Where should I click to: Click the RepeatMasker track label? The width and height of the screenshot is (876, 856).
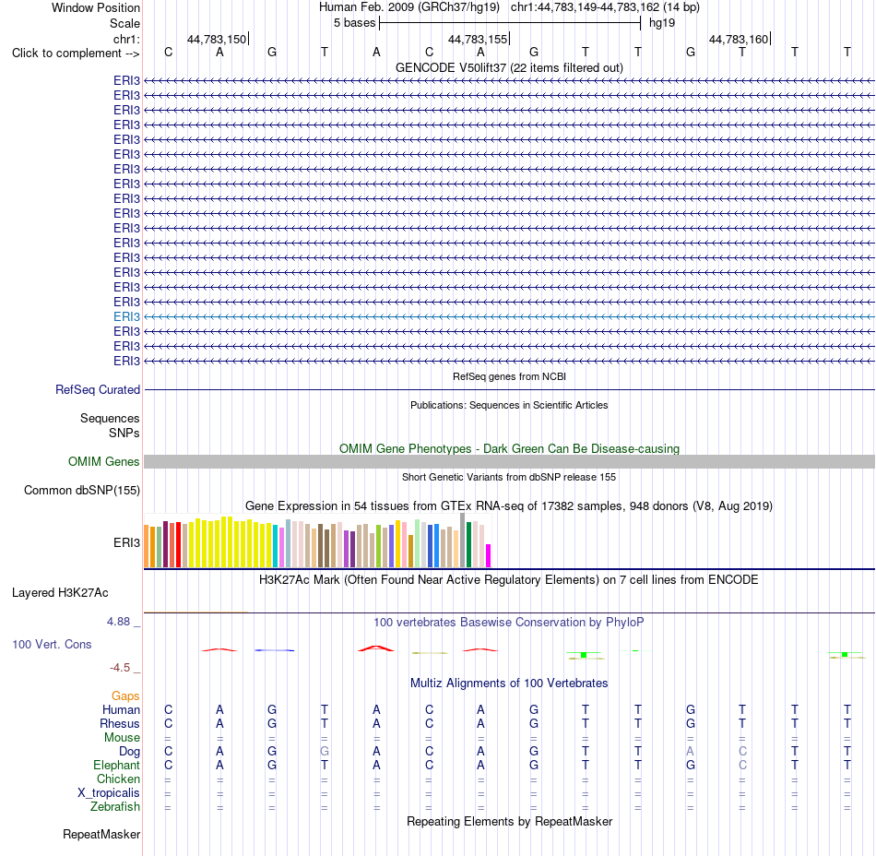pos(101,834)
